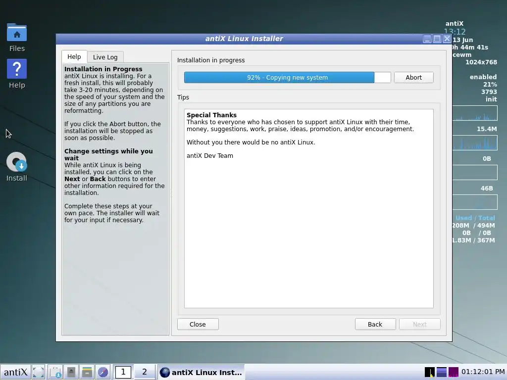Viewport: 507px width, 380px height.
Task: Click the antiX Linux Installer title bar
Action: 244,39
